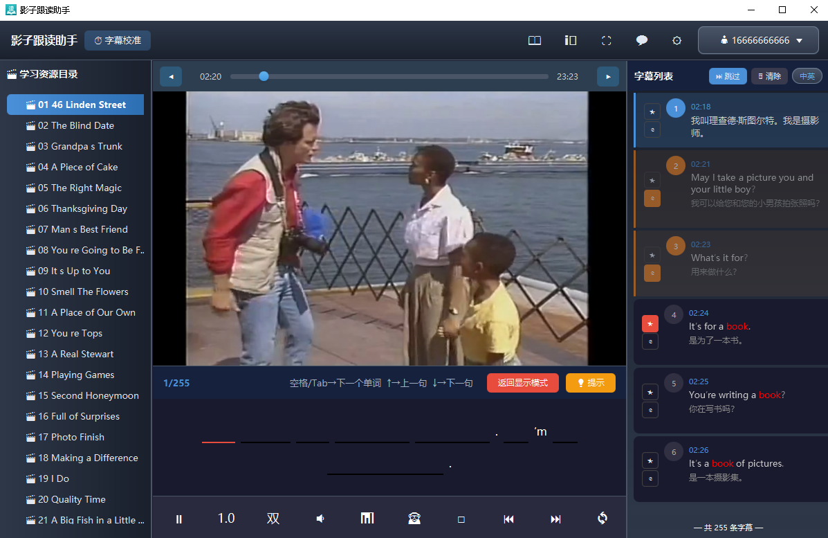Click the video progress slider handle

264,76
